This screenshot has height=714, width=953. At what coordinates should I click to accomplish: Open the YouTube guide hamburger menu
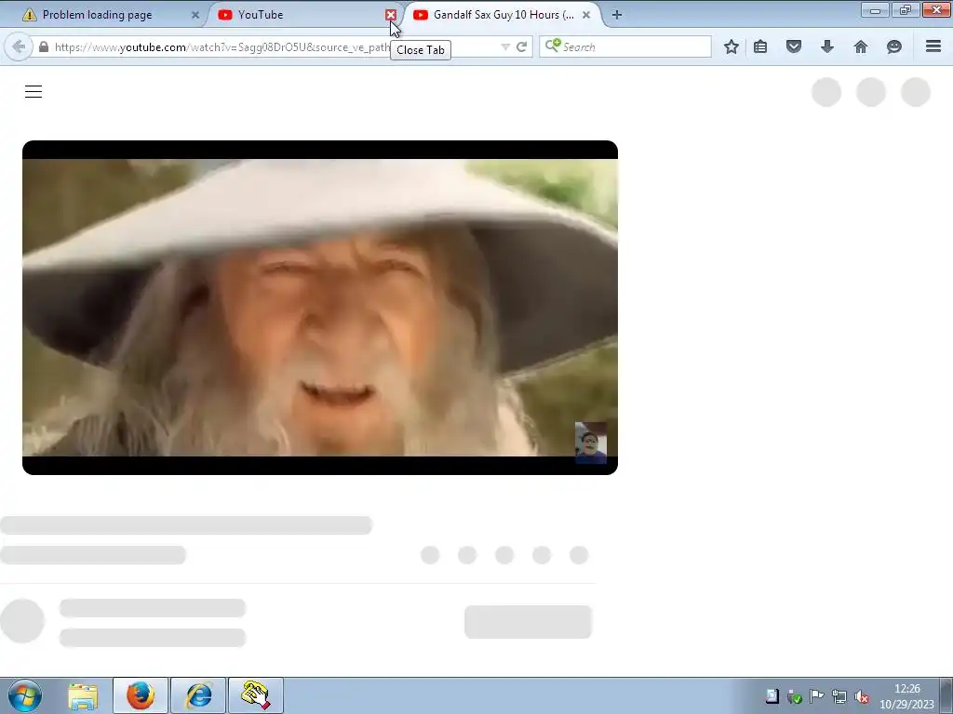[34, 92]
